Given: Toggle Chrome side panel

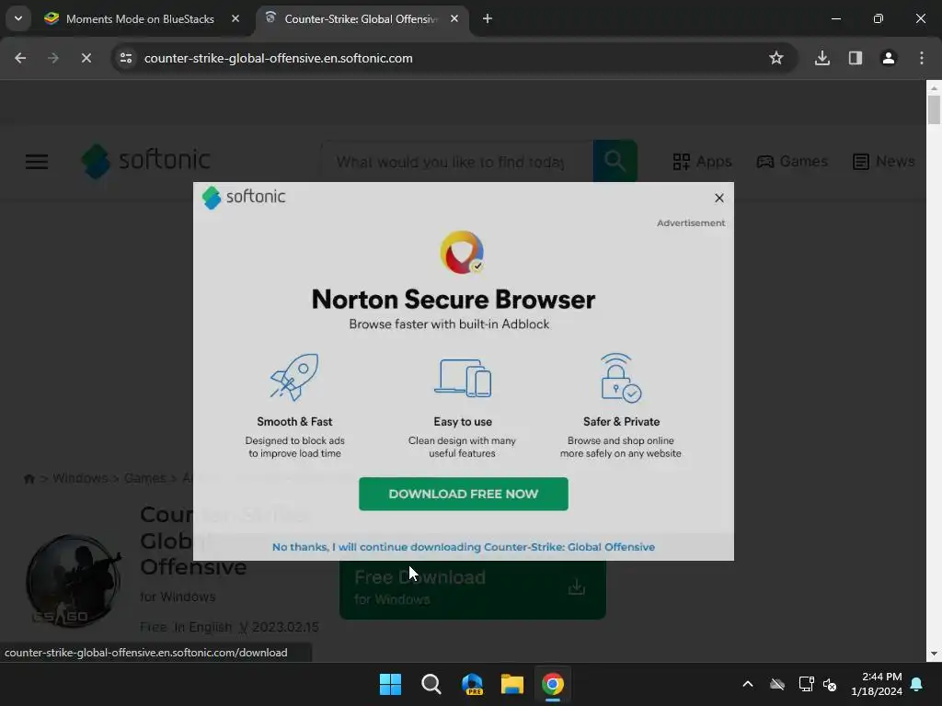Looking at the screenshot, I should coord(855,58).
